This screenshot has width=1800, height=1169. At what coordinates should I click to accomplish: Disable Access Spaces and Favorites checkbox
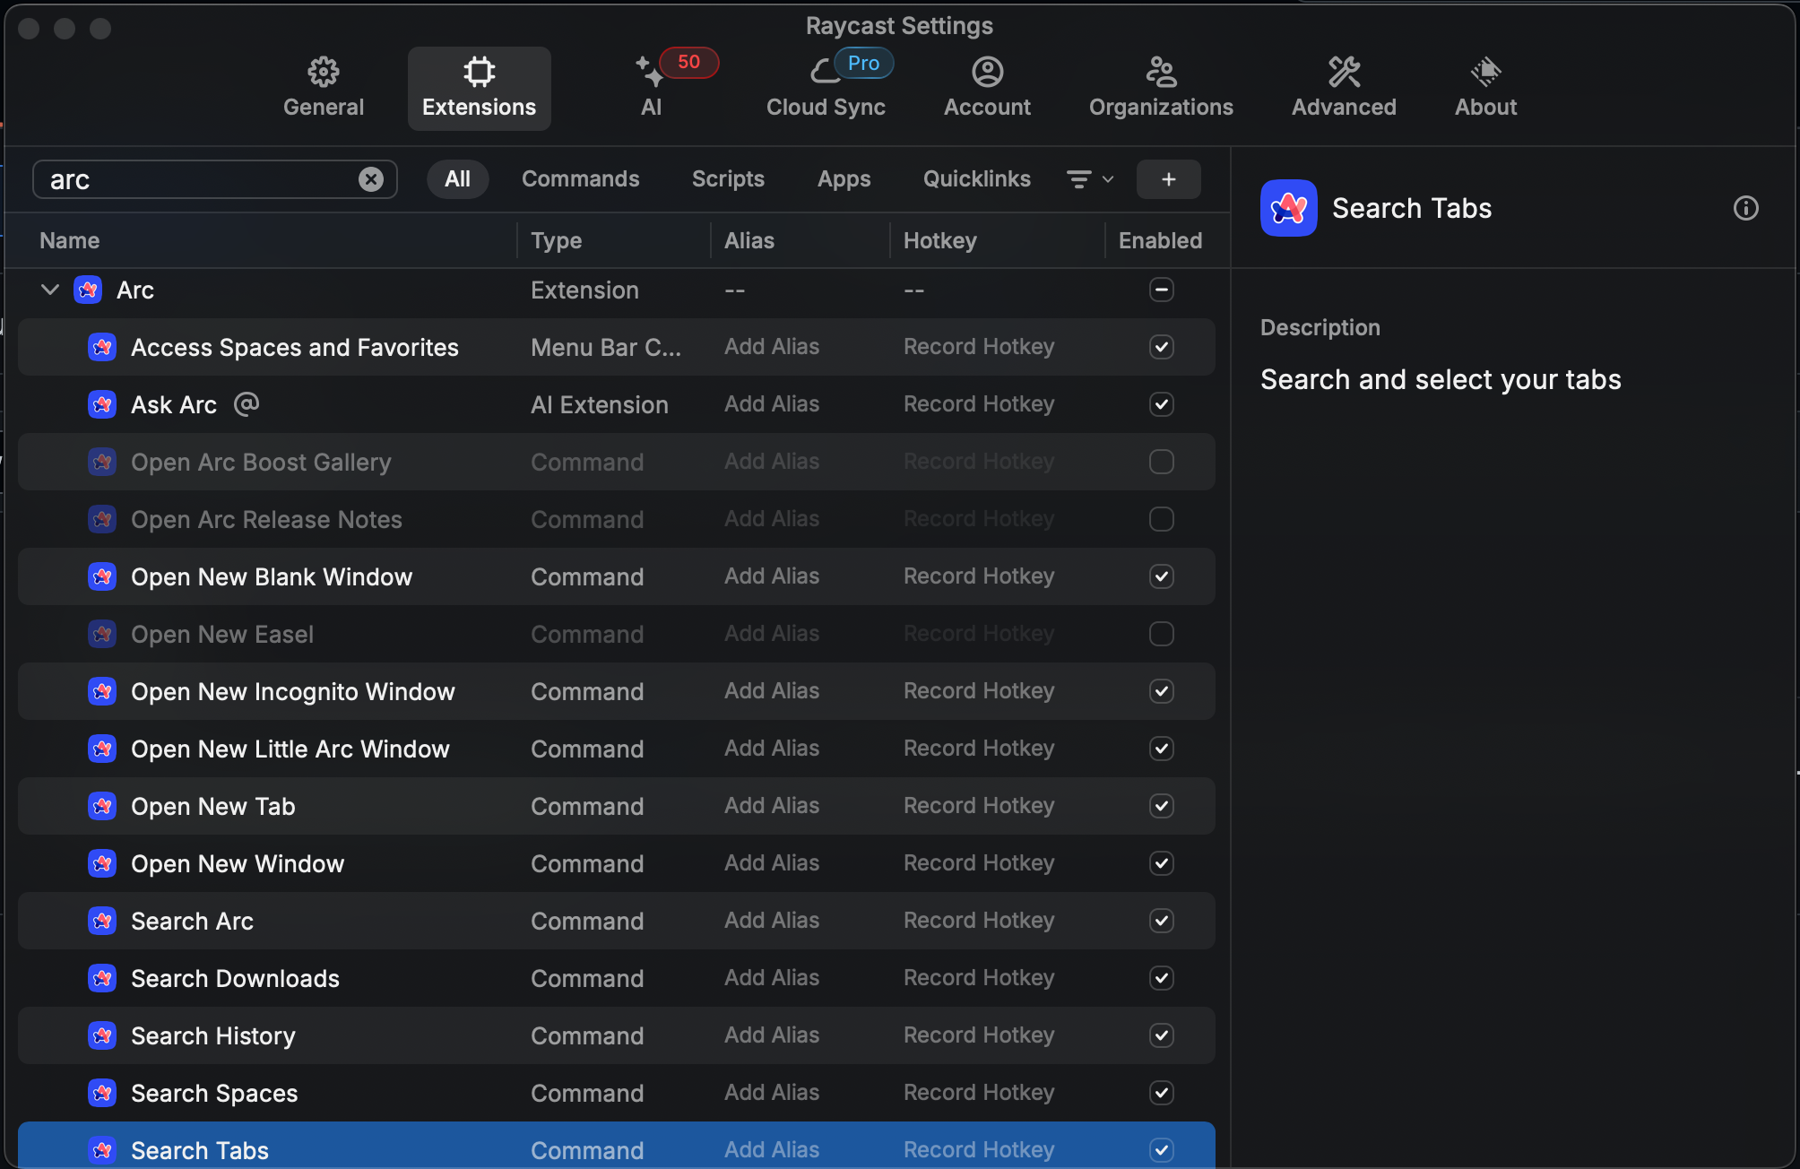[1162, 347]
